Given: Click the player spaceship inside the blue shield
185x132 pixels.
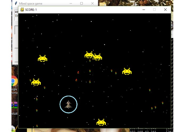Looking at the screenshot, I should [x=68, y=104].
